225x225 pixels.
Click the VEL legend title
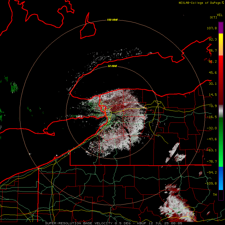click(x=220, y=15)
